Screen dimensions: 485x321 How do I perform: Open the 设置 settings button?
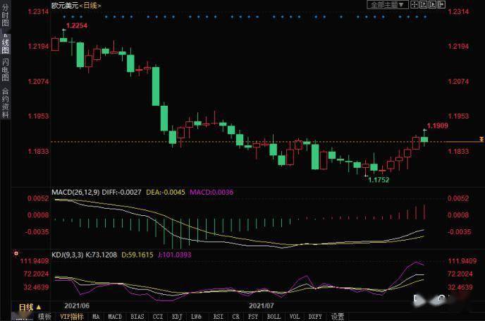[338, 317]
